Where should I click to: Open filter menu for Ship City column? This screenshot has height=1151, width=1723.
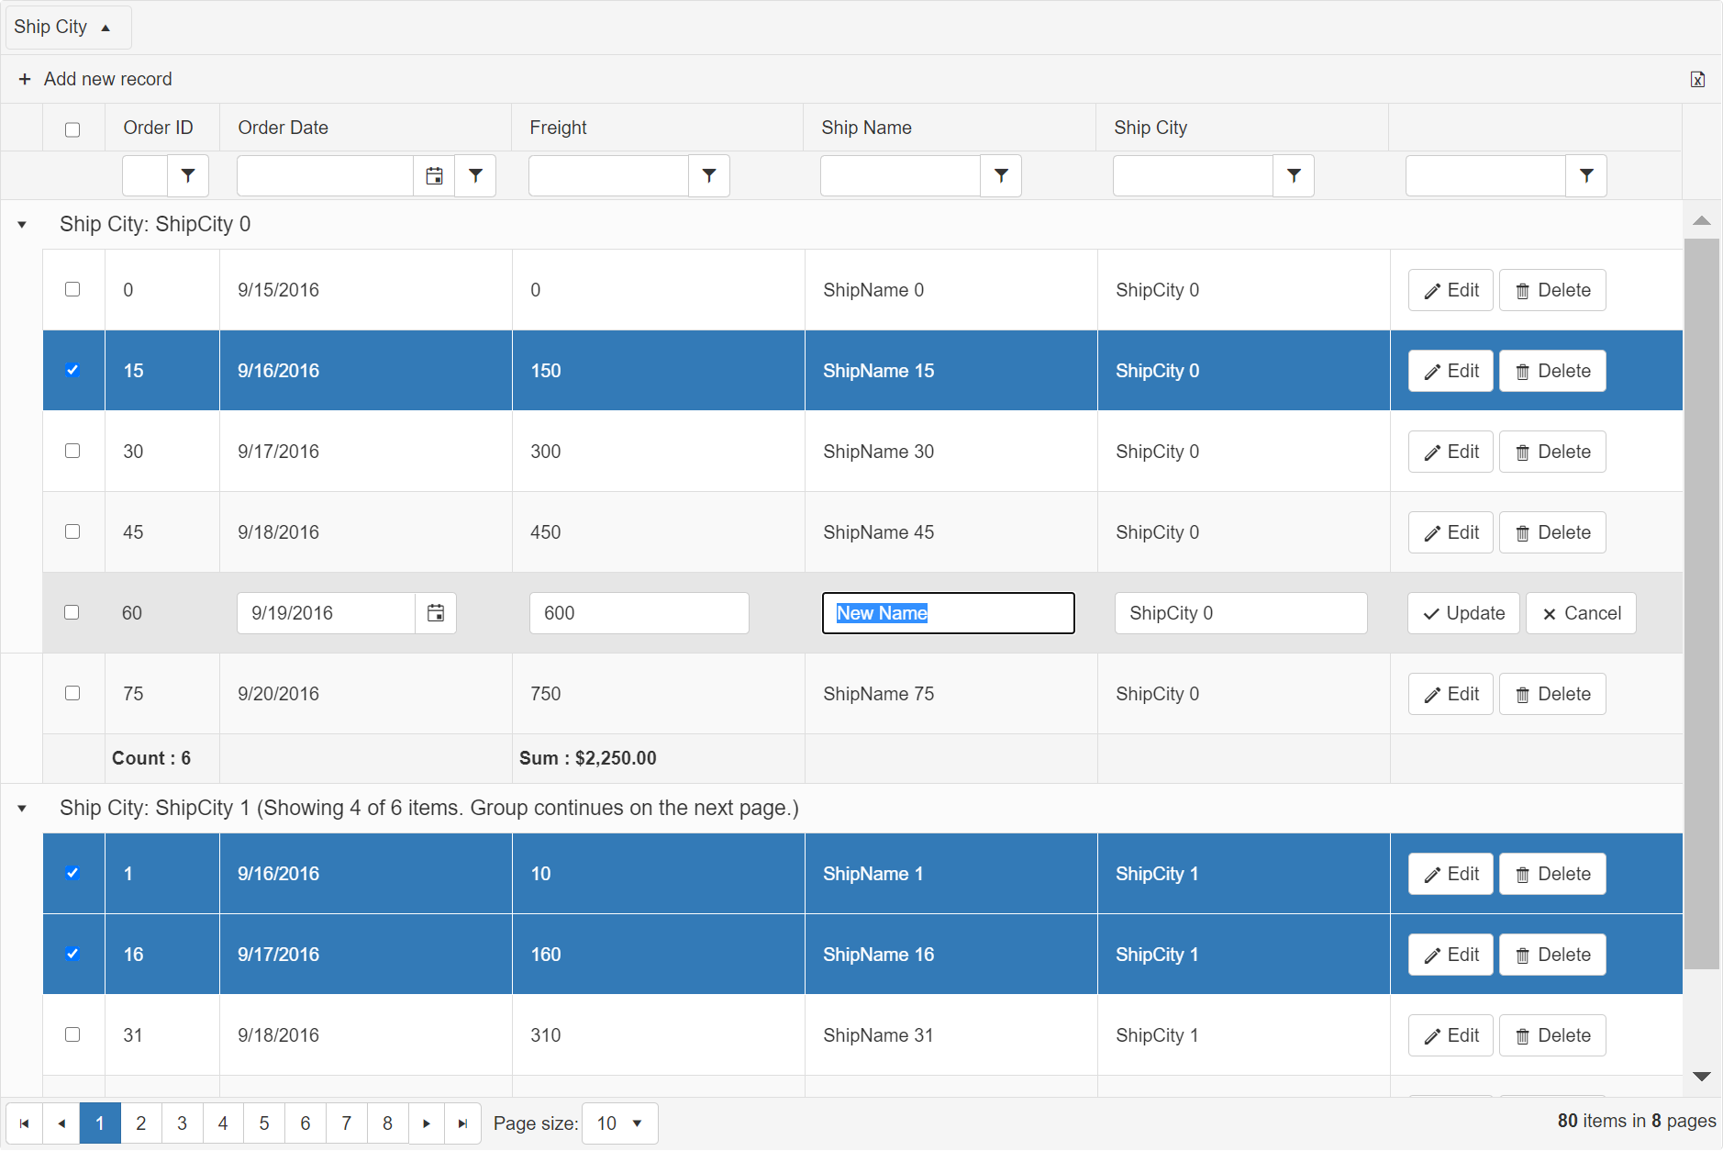tap(1294, 175)
